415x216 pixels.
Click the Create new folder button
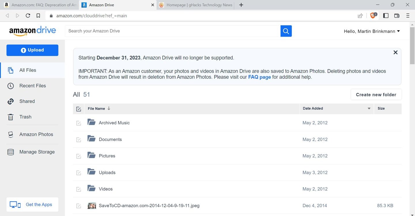tap(376, 94)
